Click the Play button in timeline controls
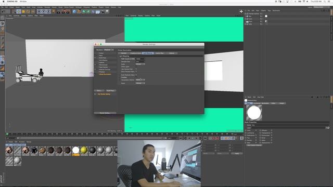The height and width of the screenshot is (187, 333). (x=193, y=138)
